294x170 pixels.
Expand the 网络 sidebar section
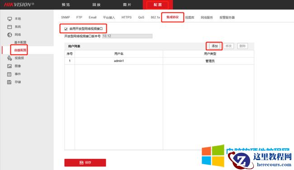coord(18,35)
